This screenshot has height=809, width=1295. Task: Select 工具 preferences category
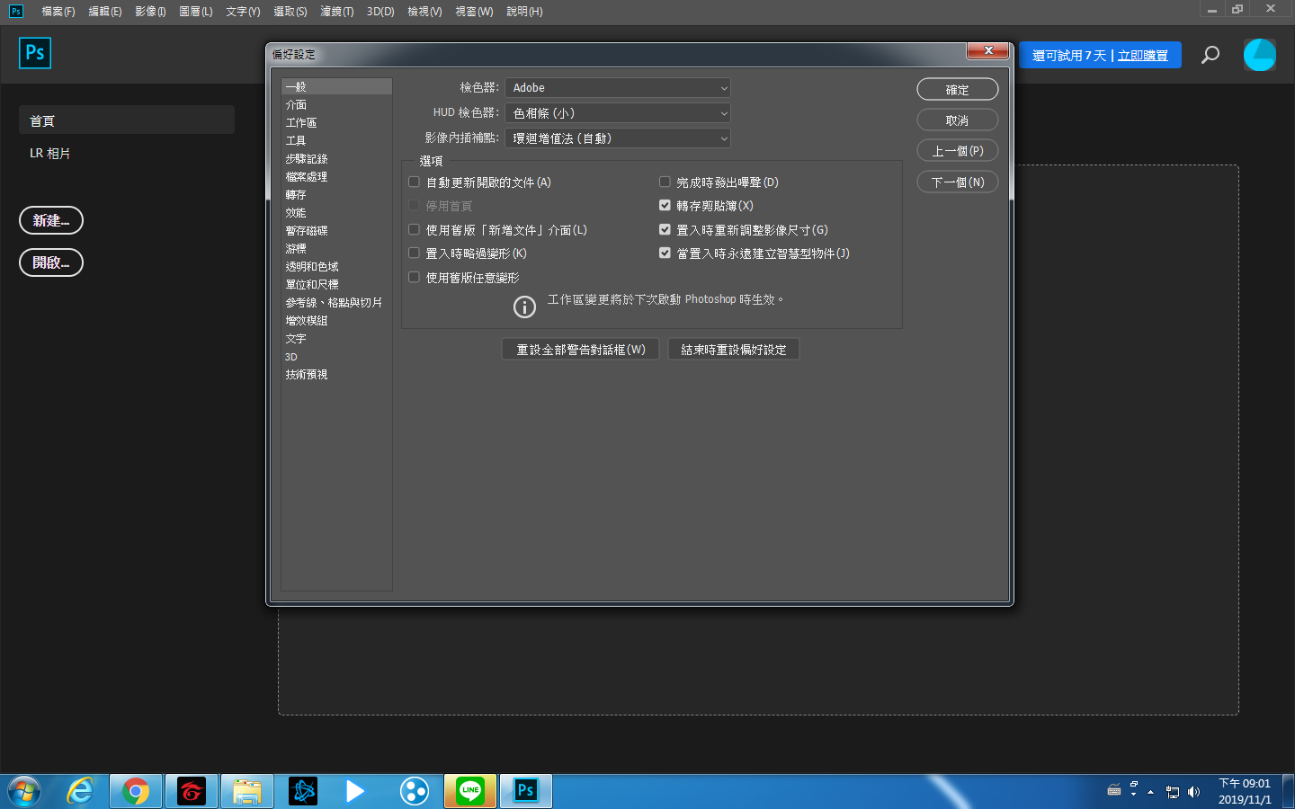pos(336,141)
